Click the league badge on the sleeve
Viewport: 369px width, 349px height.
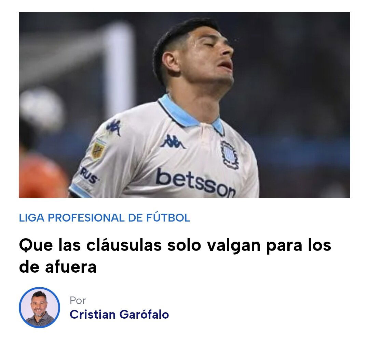point(98,149)
